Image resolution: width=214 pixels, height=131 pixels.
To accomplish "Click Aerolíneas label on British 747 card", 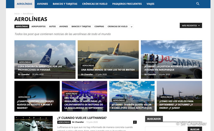I will [88, 66].
